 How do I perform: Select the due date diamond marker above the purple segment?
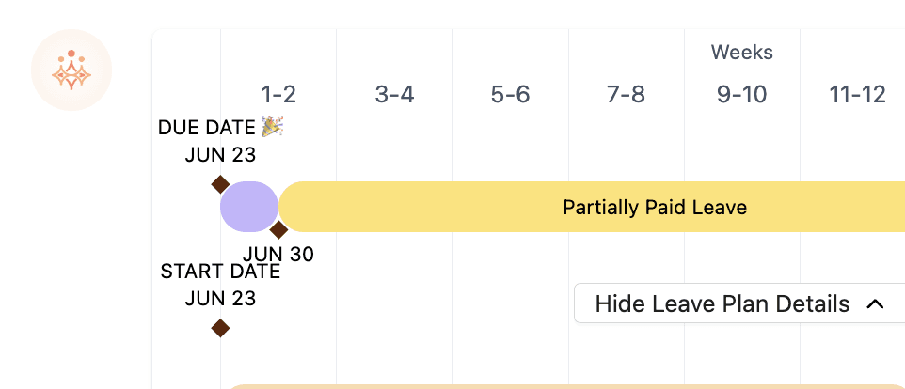tap(220, 184)
